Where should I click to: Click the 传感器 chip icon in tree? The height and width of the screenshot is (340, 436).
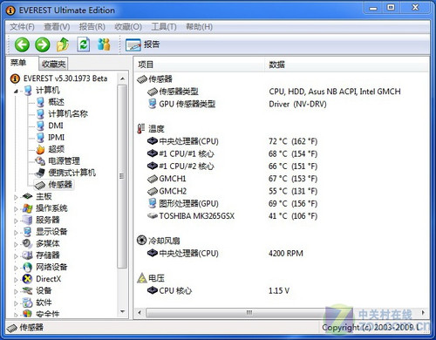click(40, 185)
